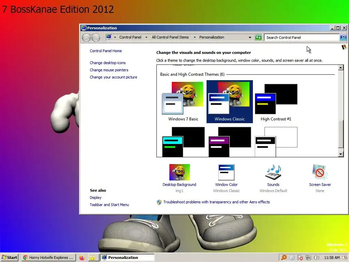Click the orange magnifier tray icon
The width and height of the screenshot is (349, 262).
(x=284, y=258)
